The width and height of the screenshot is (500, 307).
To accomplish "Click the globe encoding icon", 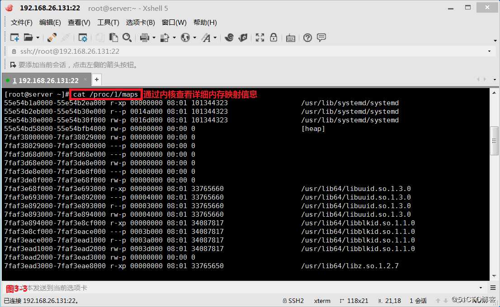I will (x=185, y=37).
